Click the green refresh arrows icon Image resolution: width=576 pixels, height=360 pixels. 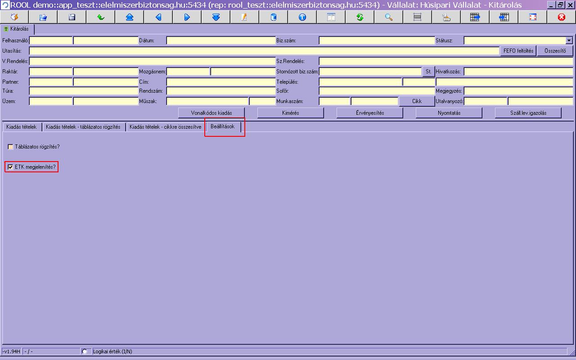click(x=360, y=17)
